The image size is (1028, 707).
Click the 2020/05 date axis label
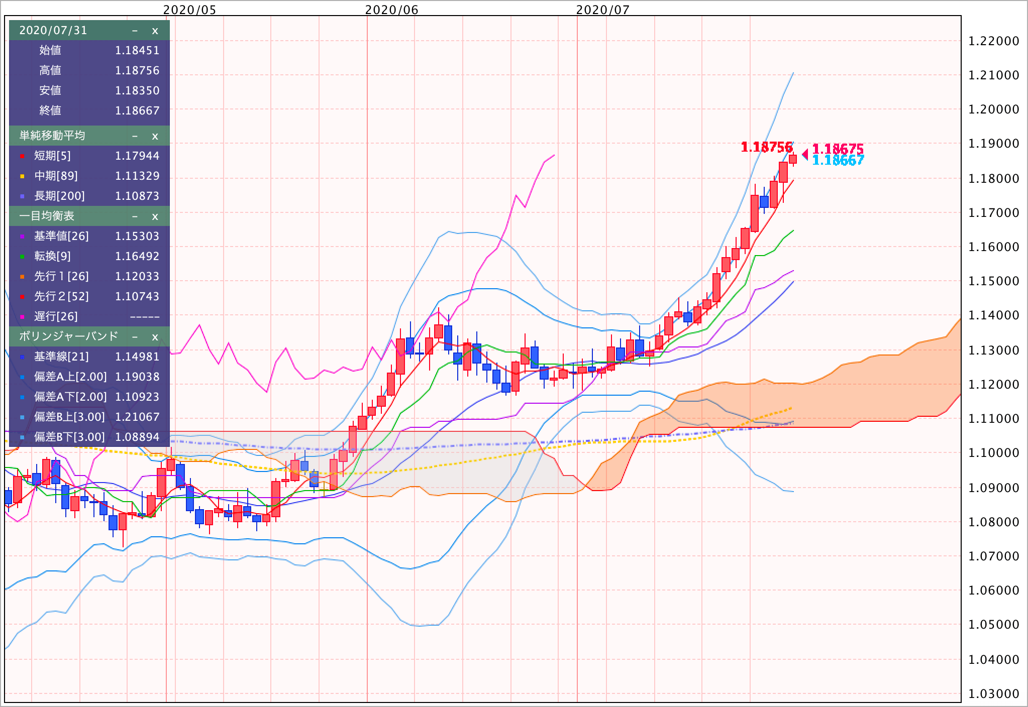(190, 10)
